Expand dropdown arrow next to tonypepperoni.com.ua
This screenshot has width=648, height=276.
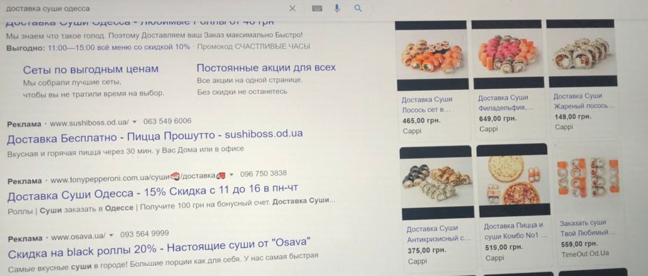231,175
